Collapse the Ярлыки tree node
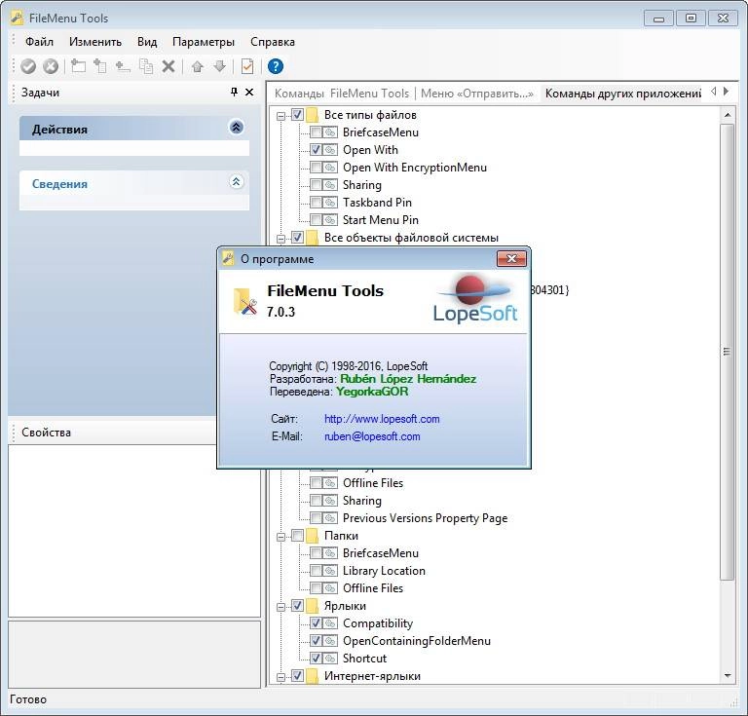The width and height of the screenshot is (748, 716). tap(280, 607)
